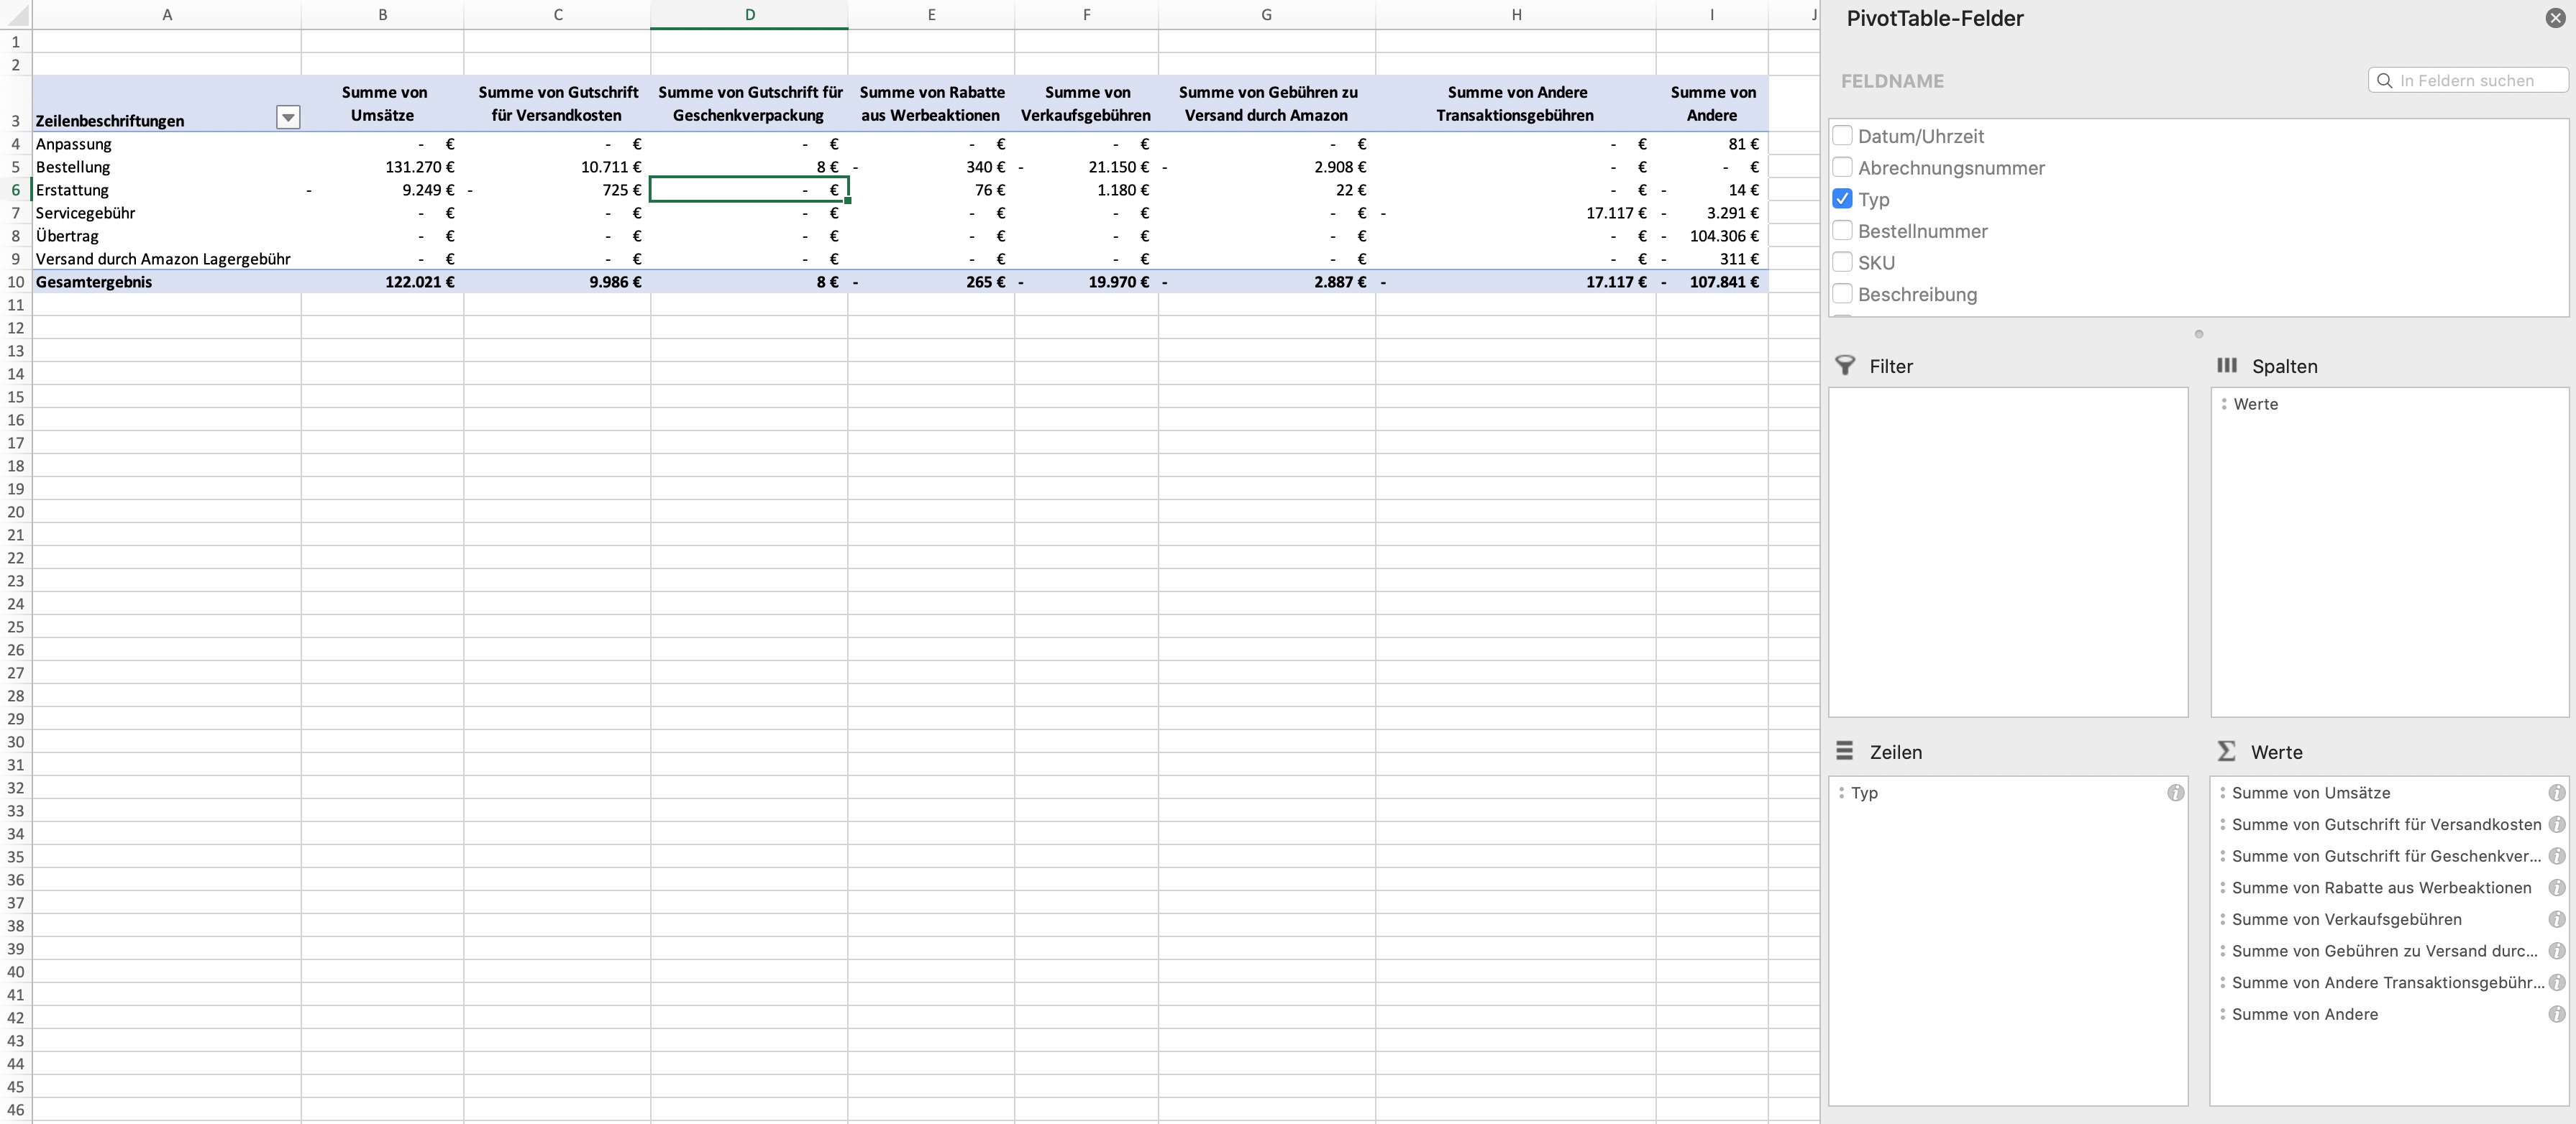Click header Summe von Gutschrift für Versandkosten
The width and height of the screenshot is (2576, 1124).
557,103
